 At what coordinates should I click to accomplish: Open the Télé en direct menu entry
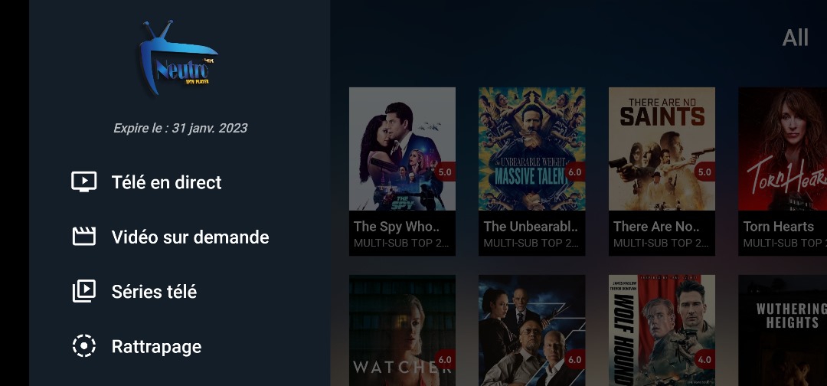(166, 182)
